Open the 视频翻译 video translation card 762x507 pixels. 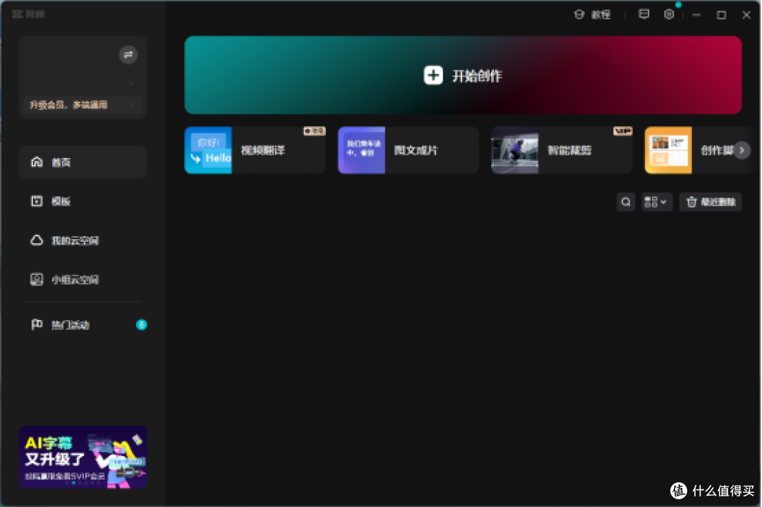coord(255,150)
